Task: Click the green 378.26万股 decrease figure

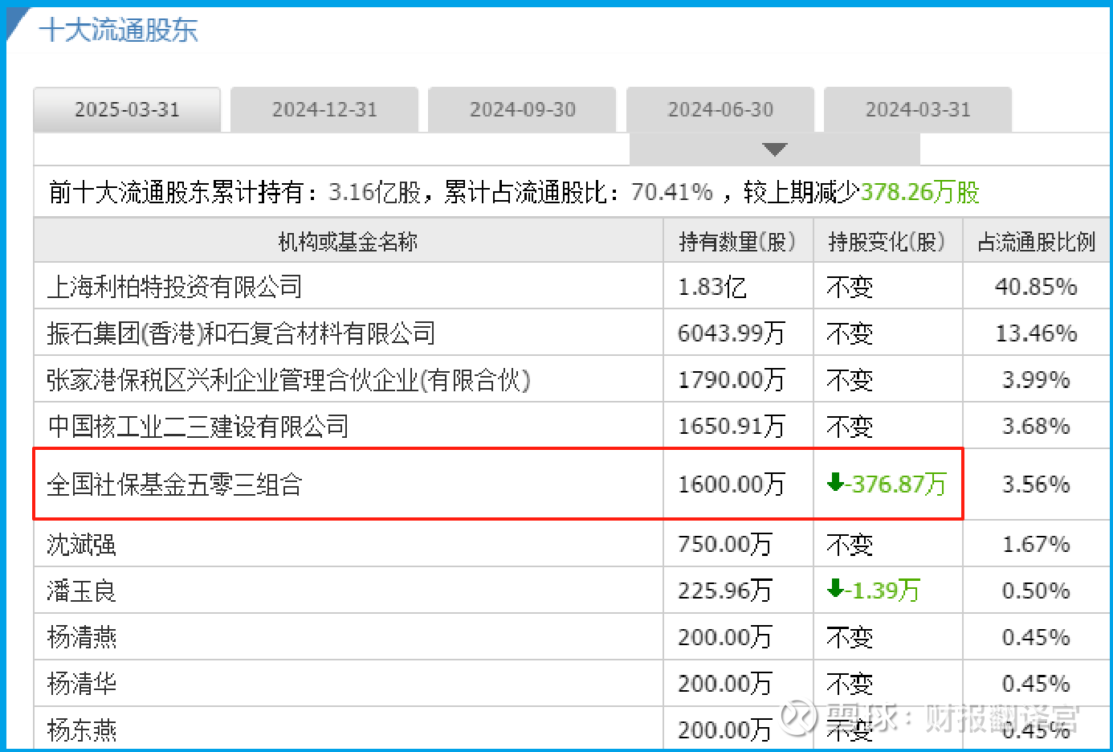Action: [x=920, y=192]
